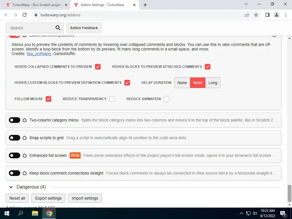This screenshot has width=292, height=219.
Task: Open File Explorer from taskbar
Action: (x=35, y=213)
